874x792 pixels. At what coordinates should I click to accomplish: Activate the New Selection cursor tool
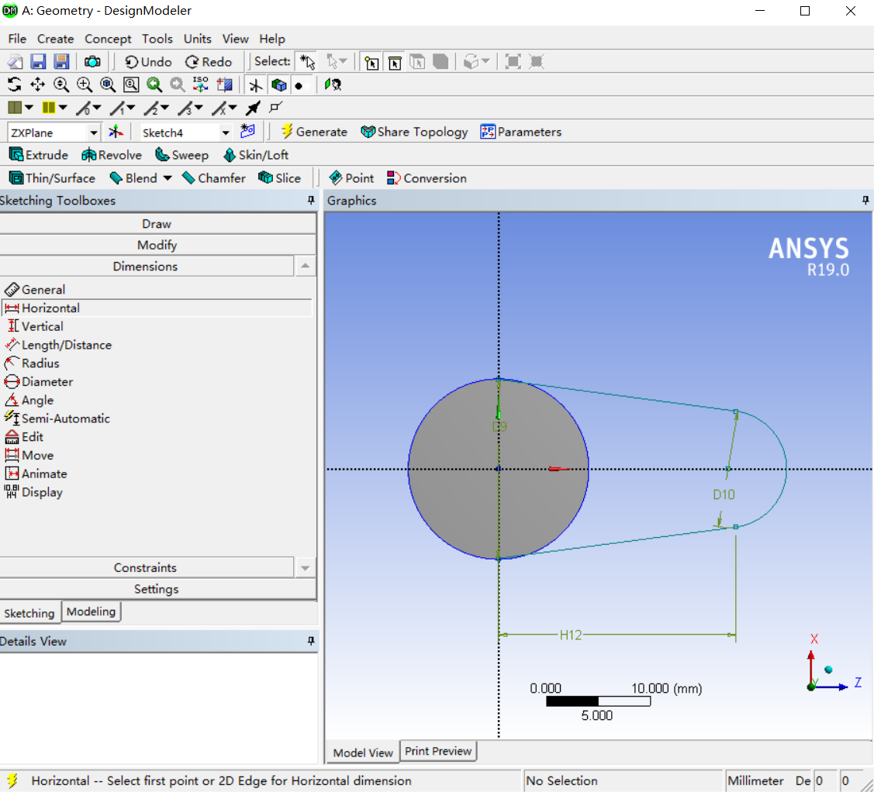point(306,61)
